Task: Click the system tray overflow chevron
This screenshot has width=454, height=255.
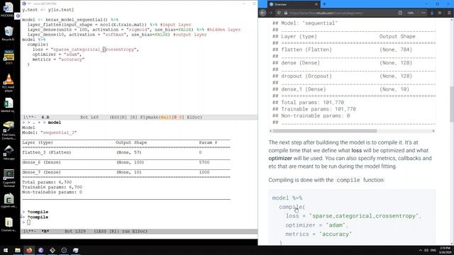Action: (x=421, y=250)
